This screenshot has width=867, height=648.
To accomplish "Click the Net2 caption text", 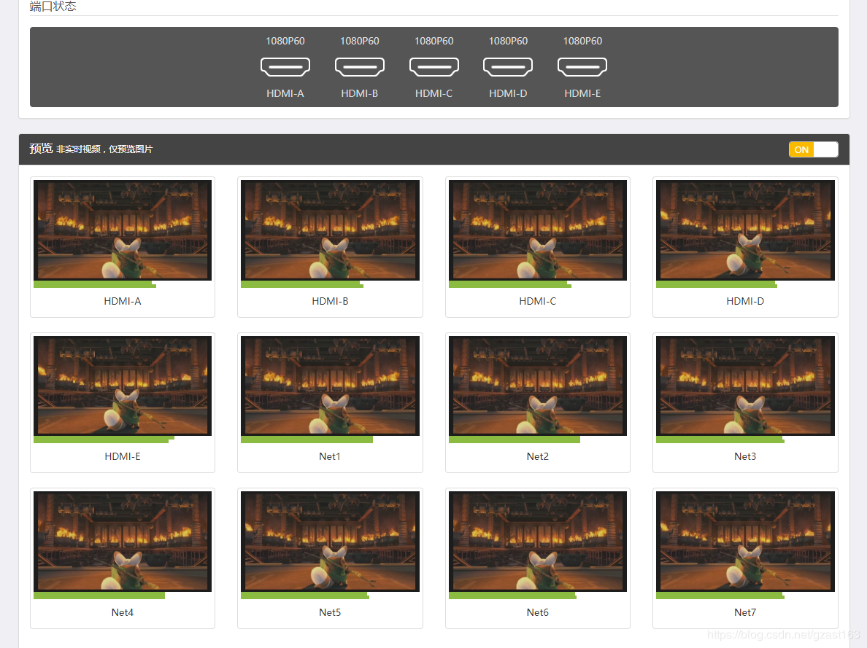I will [x=537, y=456].
